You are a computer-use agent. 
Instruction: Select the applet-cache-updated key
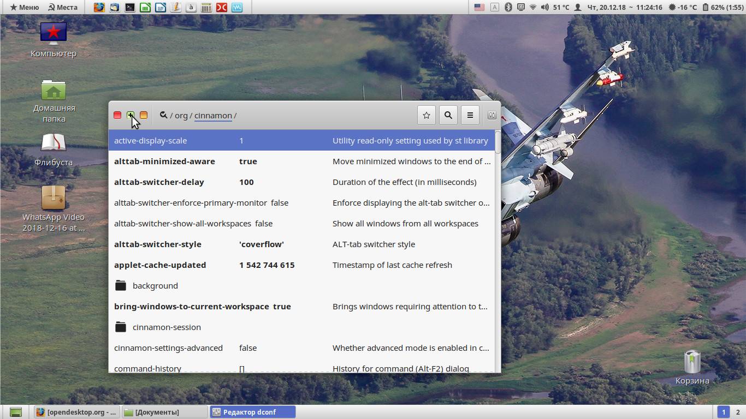click(x=301, y=265)
